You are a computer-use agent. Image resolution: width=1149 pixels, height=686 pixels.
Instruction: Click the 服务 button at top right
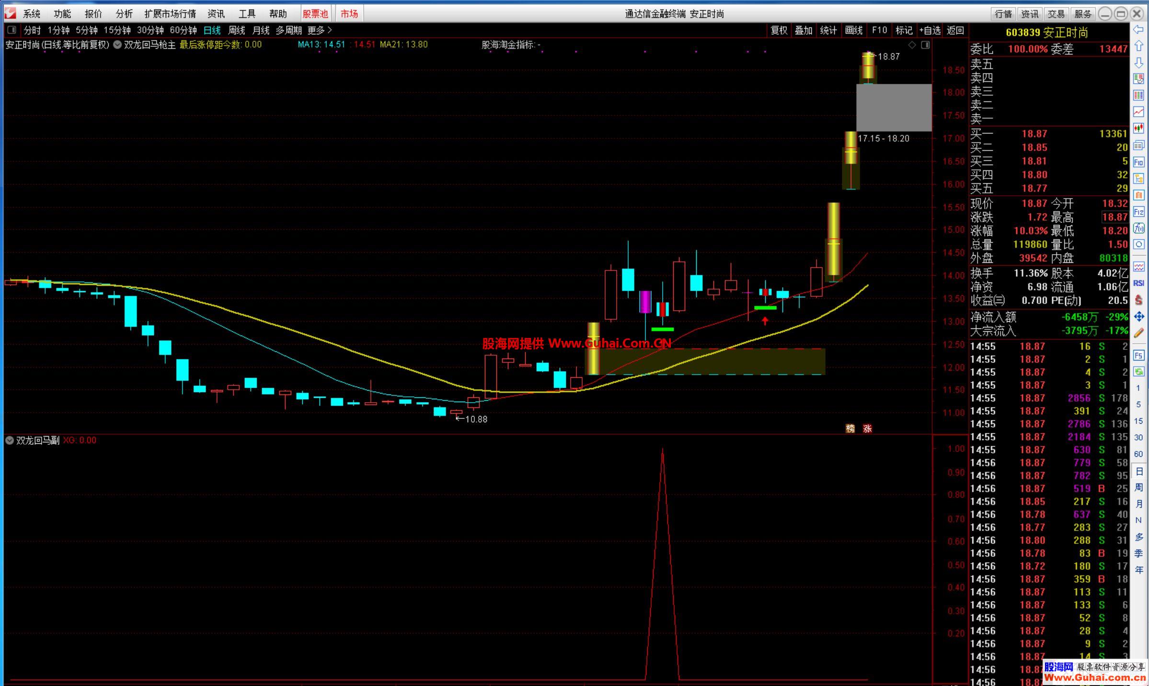(x=1083, y=14)
